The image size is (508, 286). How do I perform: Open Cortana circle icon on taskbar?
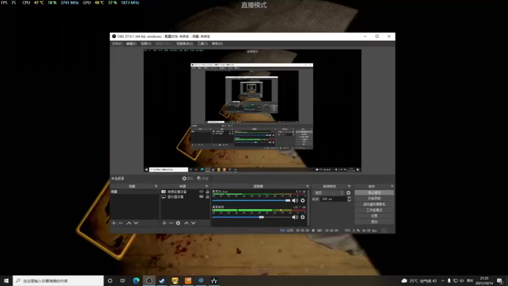tap(110, 280)
